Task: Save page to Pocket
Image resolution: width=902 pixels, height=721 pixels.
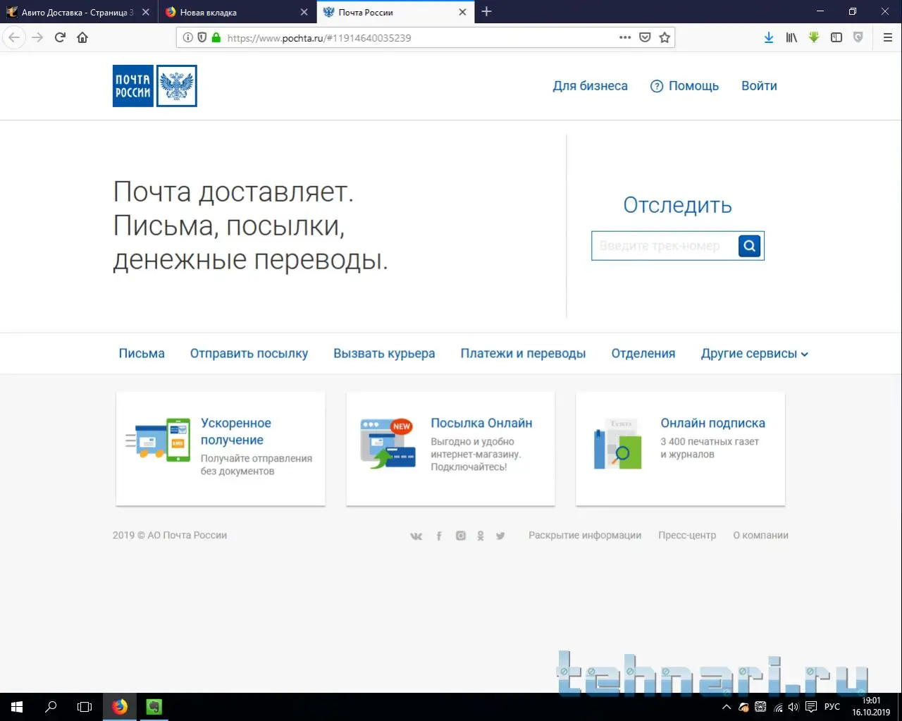Action: point(645,38)
